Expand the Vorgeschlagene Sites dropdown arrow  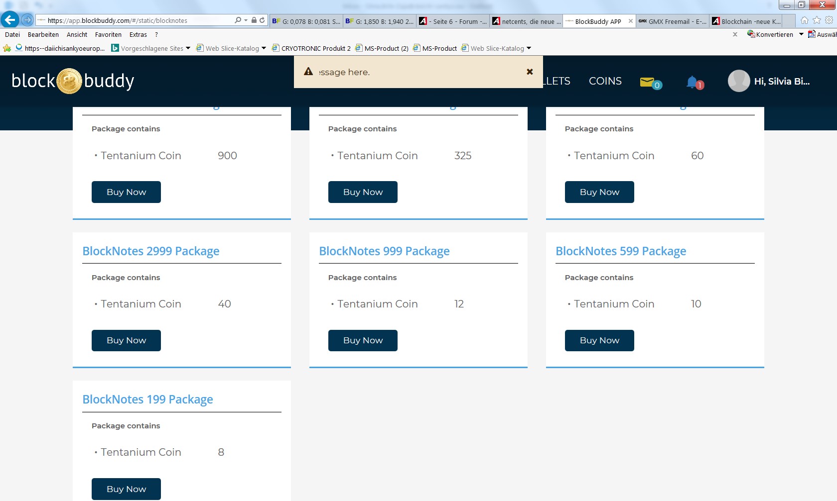188,48
